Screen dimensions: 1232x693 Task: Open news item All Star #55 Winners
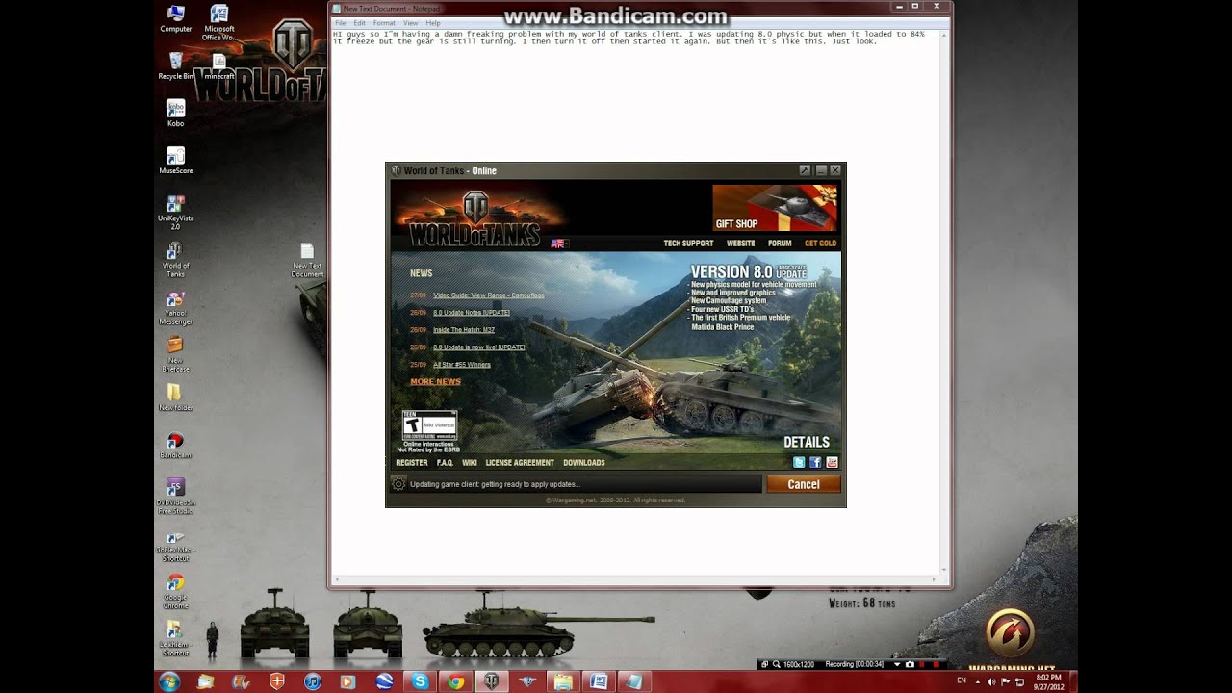click(x=462, y=365)
